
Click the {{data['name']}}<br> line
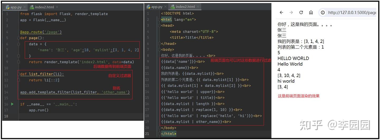tap(183, 62)
